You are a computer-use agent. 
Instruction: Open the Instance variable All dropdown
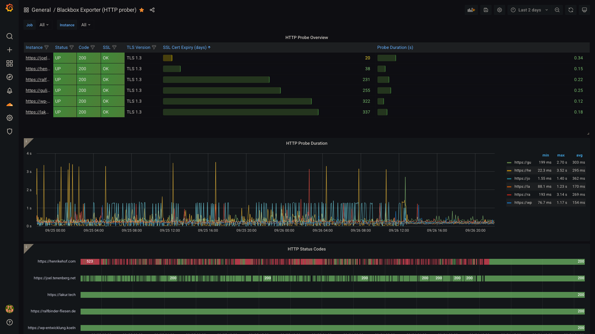click(86, 25)
